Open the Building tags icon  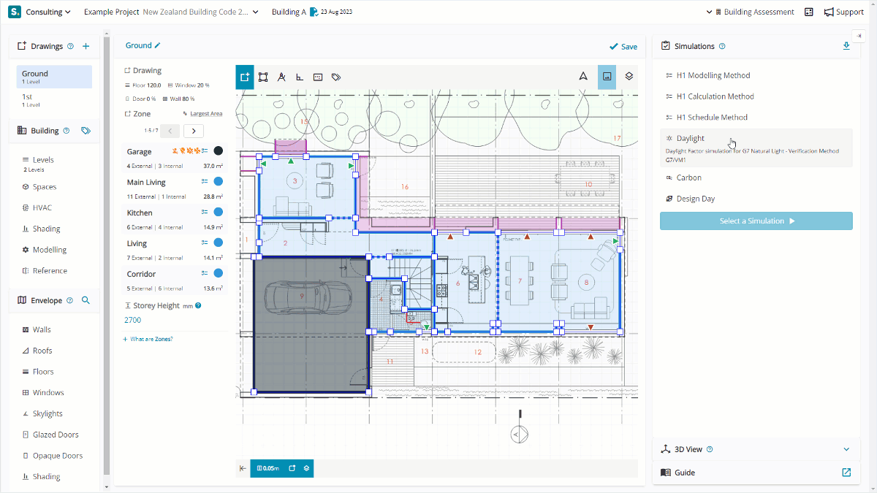pyautogui.click(x=86, y=131)
